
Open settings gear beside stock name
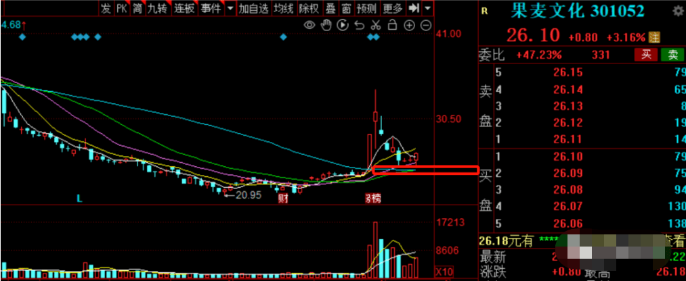click(x=677, y=12)
